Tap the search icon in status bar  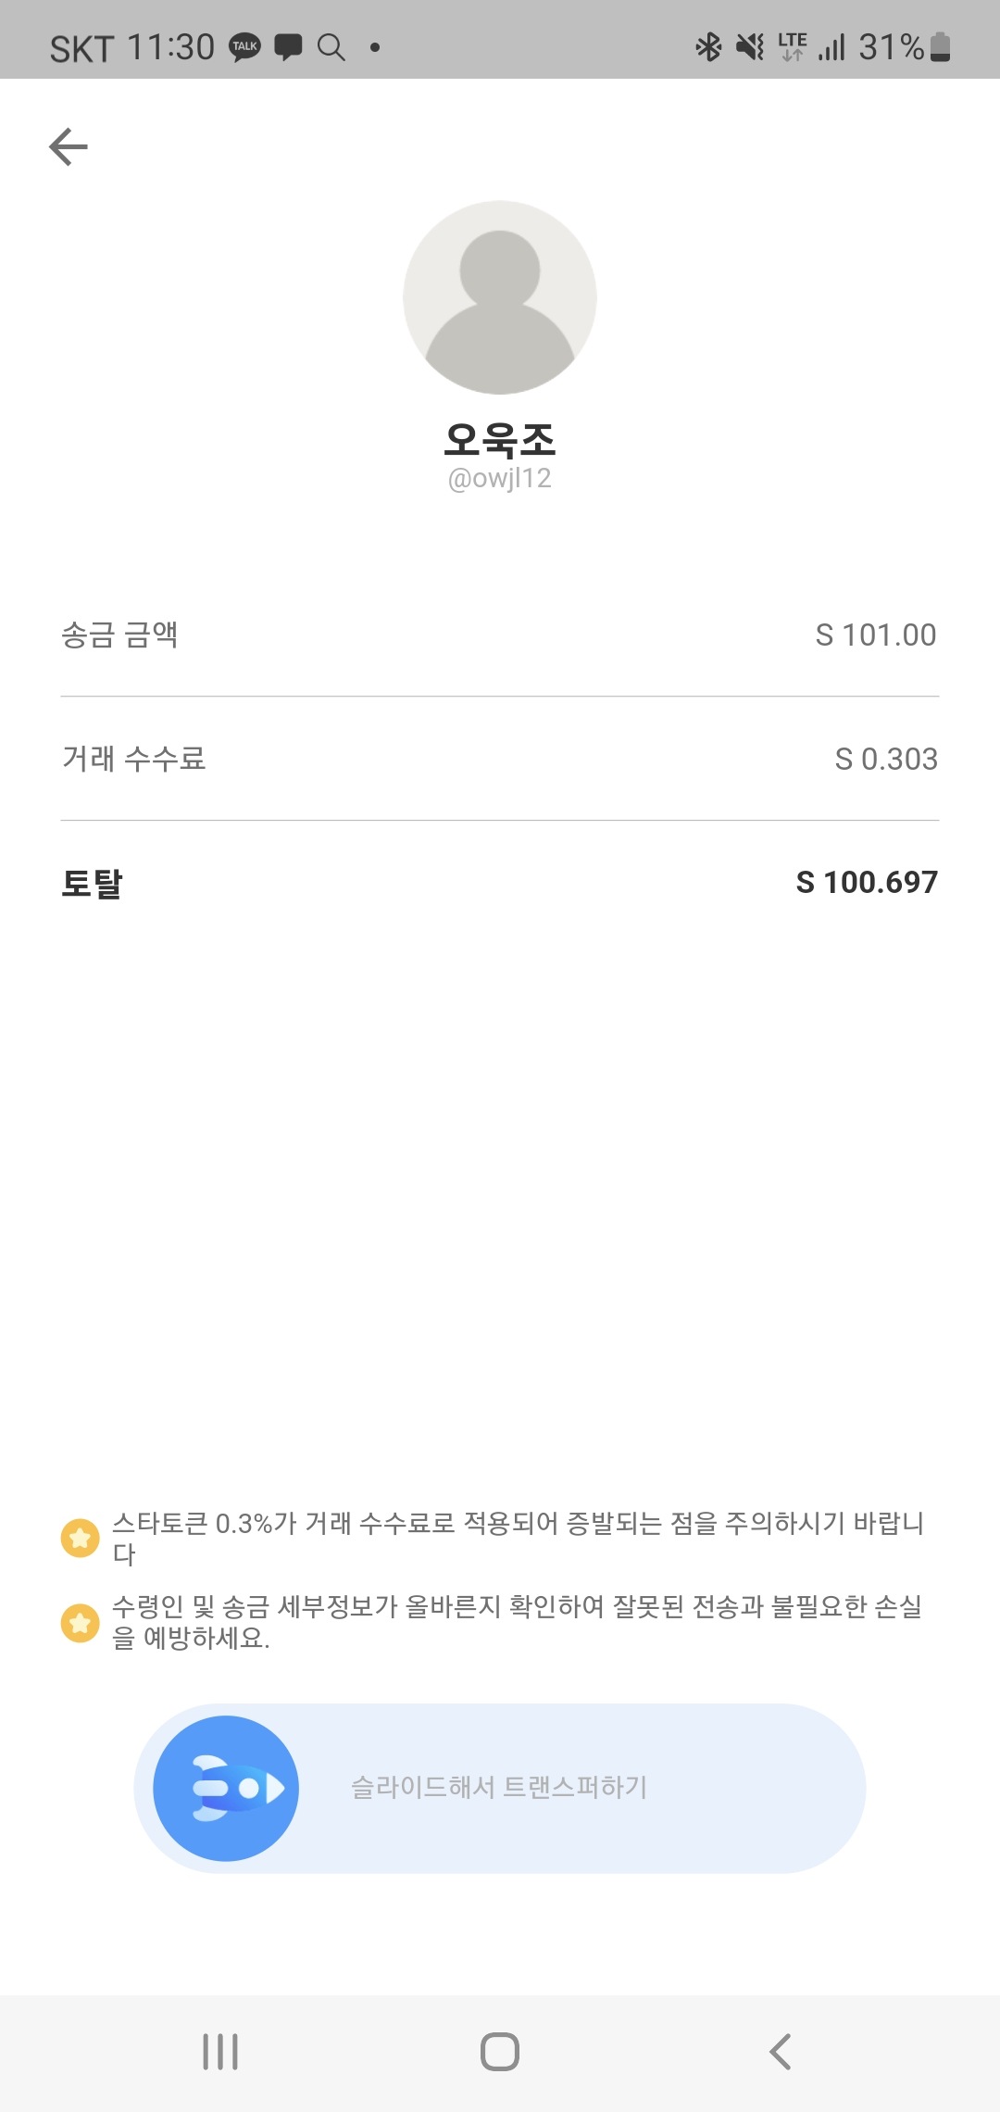[331, 47]
